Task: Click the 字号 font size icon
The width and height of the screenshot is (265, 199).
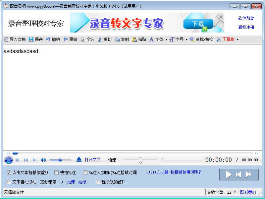Action: pos(172,39)
